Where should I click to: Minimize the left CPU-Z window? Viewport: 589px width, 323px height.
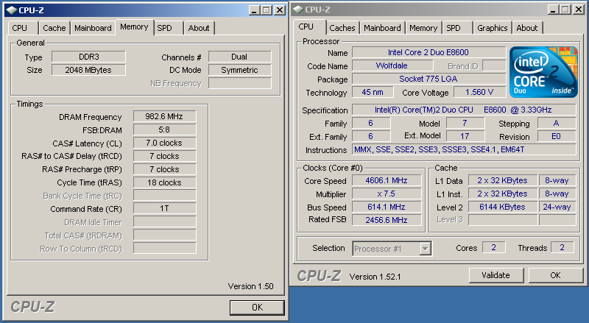[x=254, y=10]
